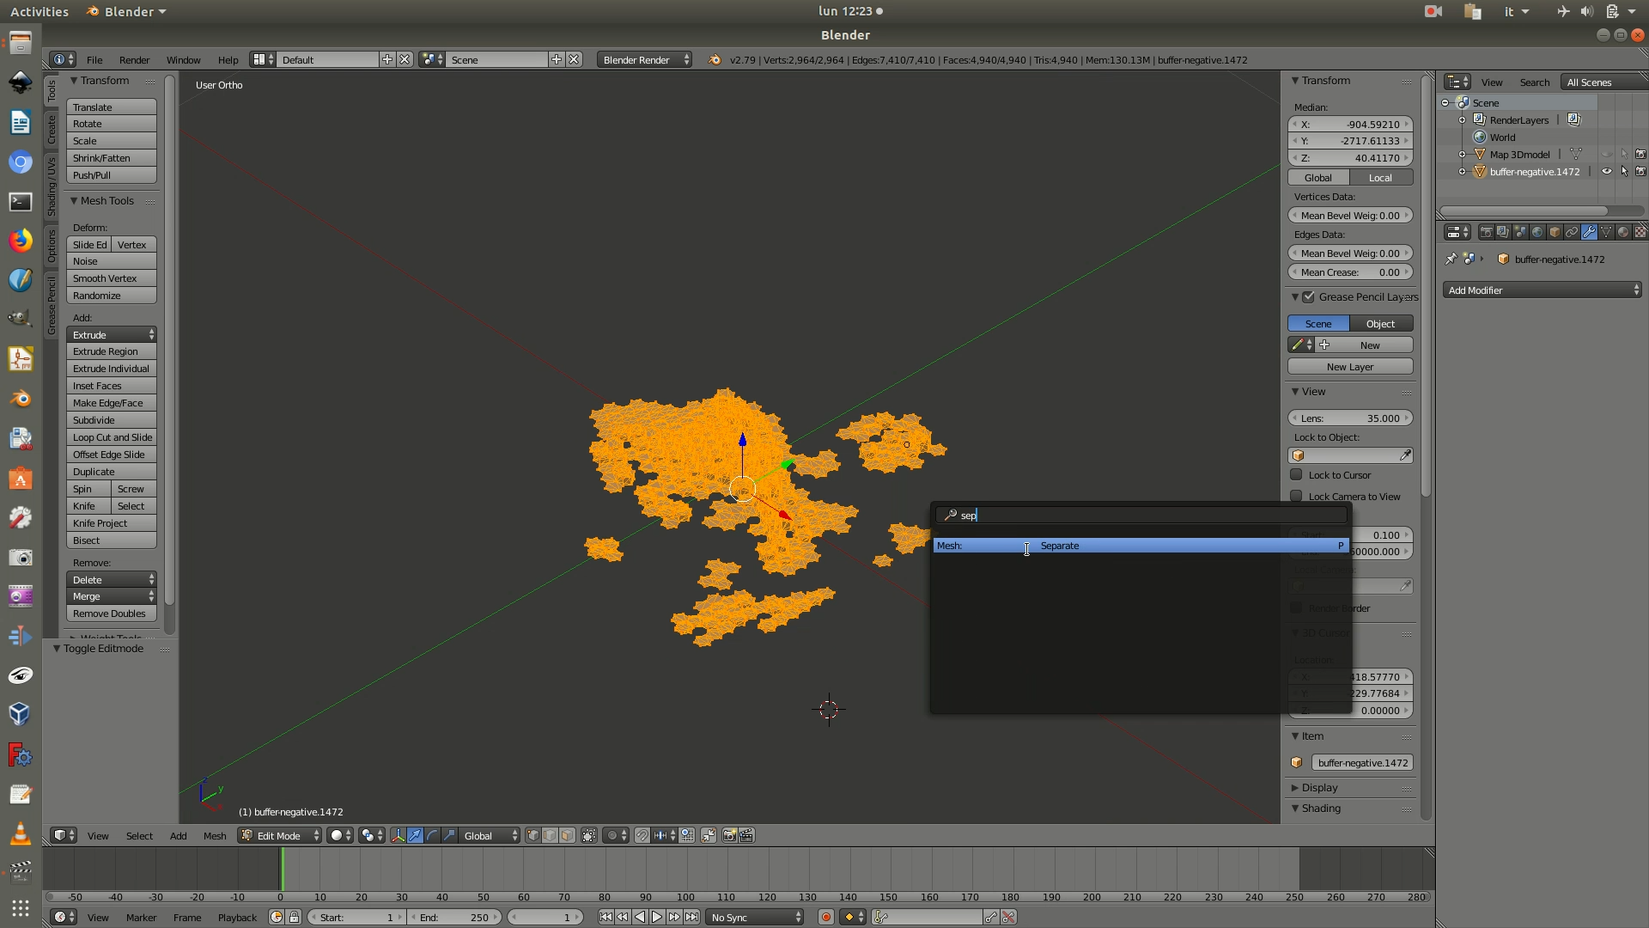1649x928 pixels.
Task: Choose Separate from search results
Action: [1141, 546]
